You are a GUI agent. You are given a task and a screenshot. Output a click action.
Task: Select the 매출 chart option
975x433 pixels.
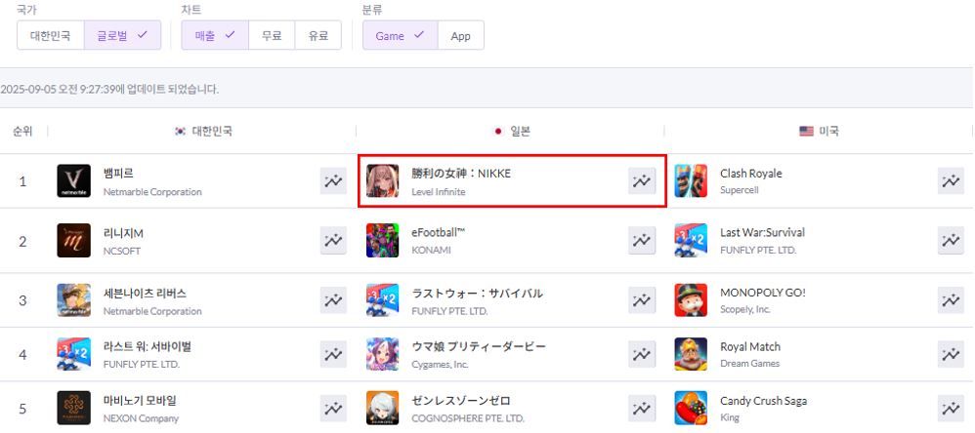[x=215, y=35]
